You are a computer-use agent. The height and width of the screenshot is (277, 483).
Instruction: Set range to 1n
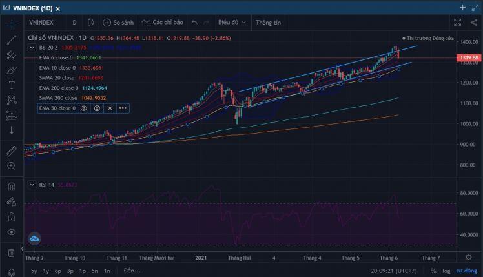click(x=107, y=271)
